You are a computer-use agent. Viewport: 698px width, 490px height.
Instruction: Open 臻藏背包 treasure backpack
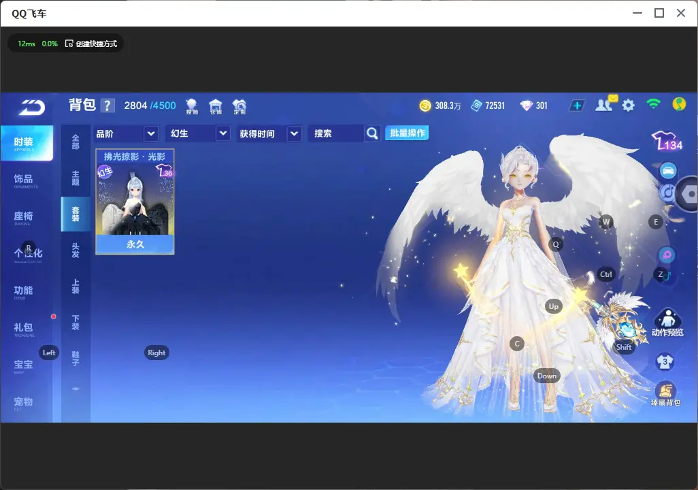(665, 394)
